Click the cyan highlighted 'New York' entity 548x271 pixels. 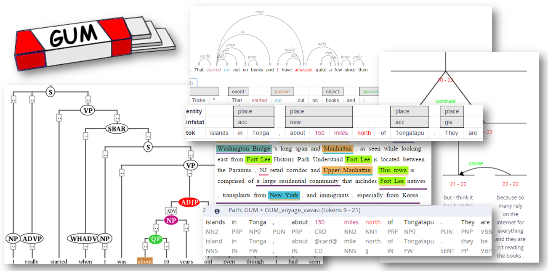click(284, 195)
